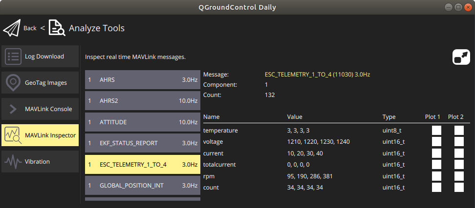Click the Name column header

click(x=212, y=117)
